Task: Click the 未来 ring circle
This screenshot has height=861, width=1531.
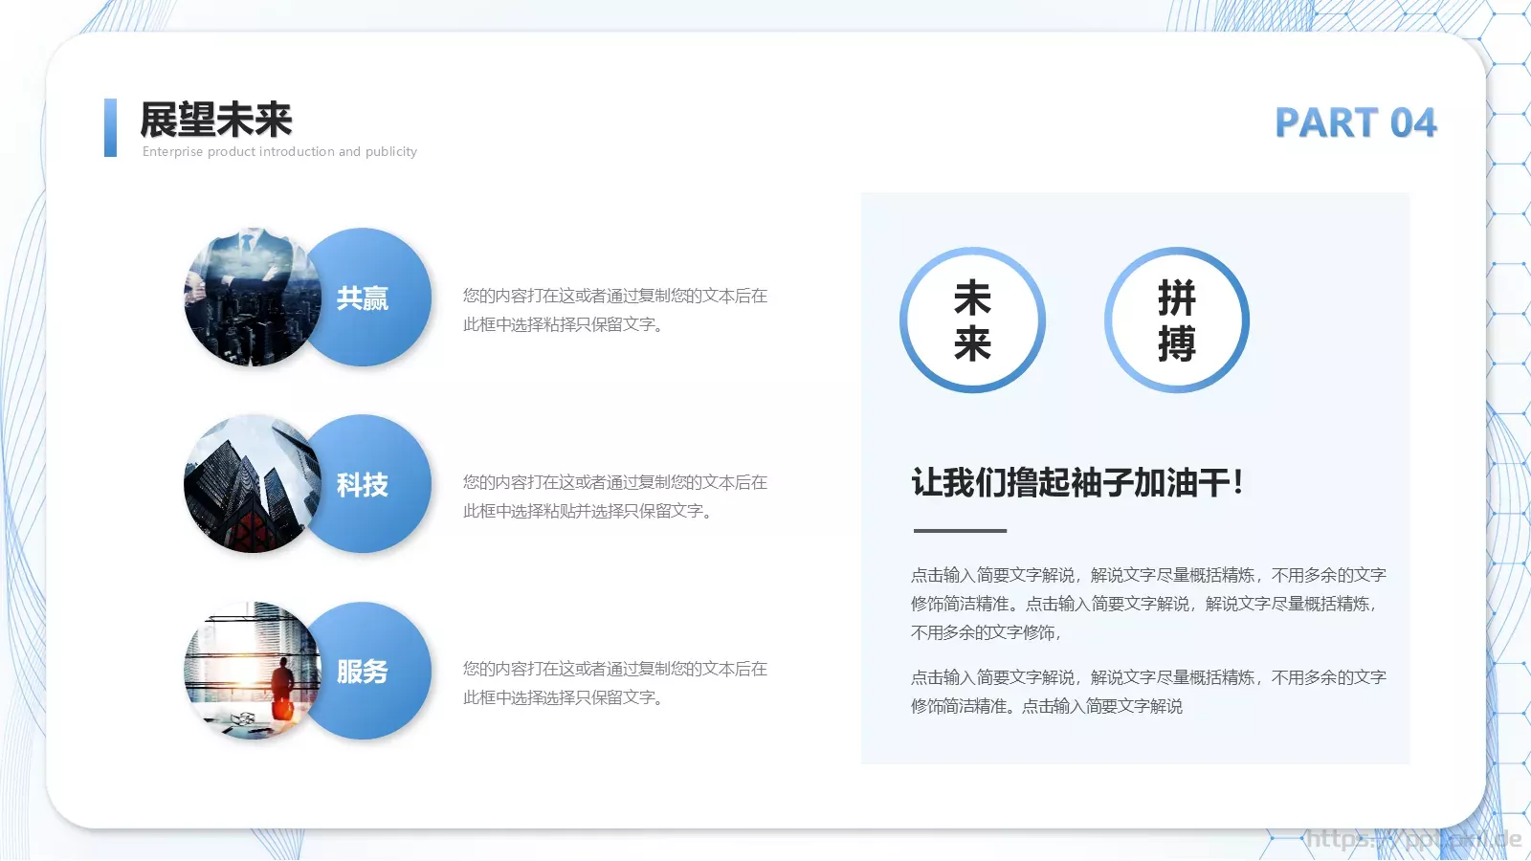Action: click(x=972, y=320)
